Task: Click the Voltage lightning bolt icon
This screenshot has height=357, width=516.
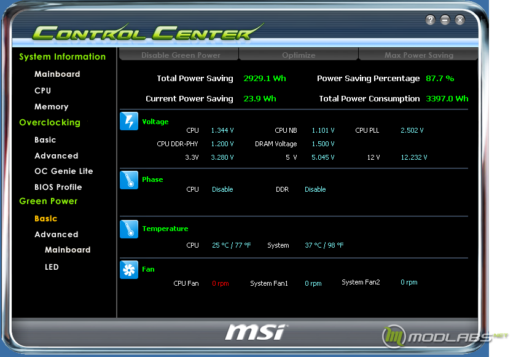Action: pyautogui.click(x=129, y=121)
